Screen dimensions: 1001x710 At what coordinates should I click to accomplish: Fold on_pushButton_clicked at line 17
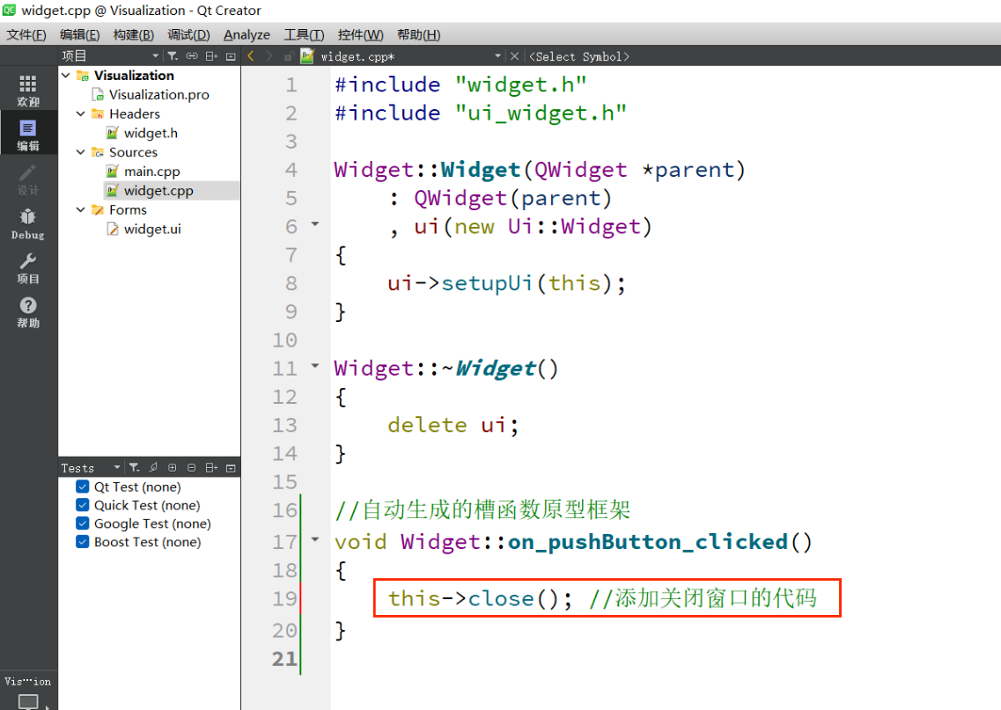tap(314, 539)
